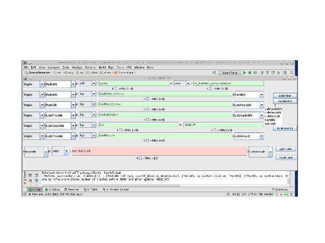
Task: Click the green memory indicator in status bar
Action: click(286, 194)
